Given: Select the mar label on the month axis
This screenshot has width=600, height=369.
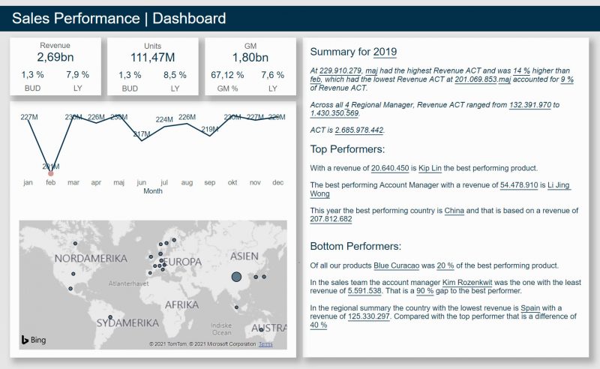Looking at the screenshot, I should (x=73, y=182).
